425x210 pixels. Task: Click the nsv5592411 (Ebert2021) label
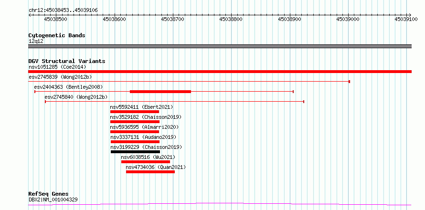[141, 107]
